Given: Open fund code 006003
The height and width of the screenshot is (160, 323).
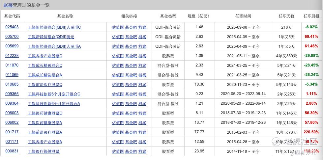Looking at the screenshot, I should tap(12, 113).
